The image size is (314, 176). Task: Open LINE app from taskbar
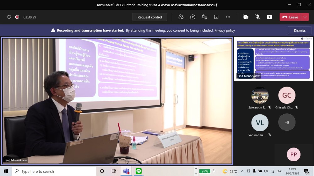pyautogui.click(x=138, y=171)
